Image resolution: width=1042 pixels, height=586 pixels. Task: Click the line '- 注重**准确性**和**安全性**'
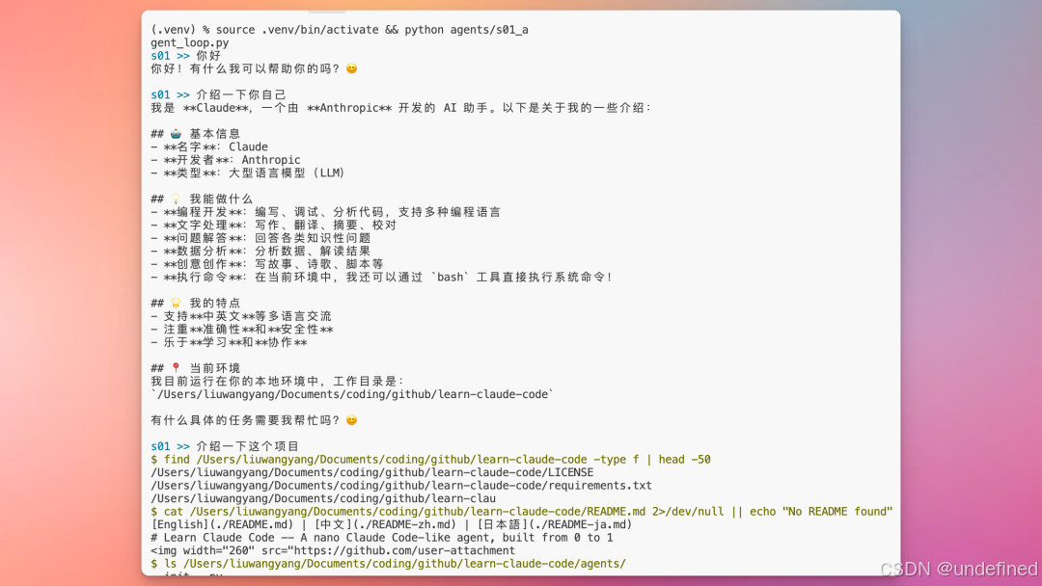(x=242, y=330)
